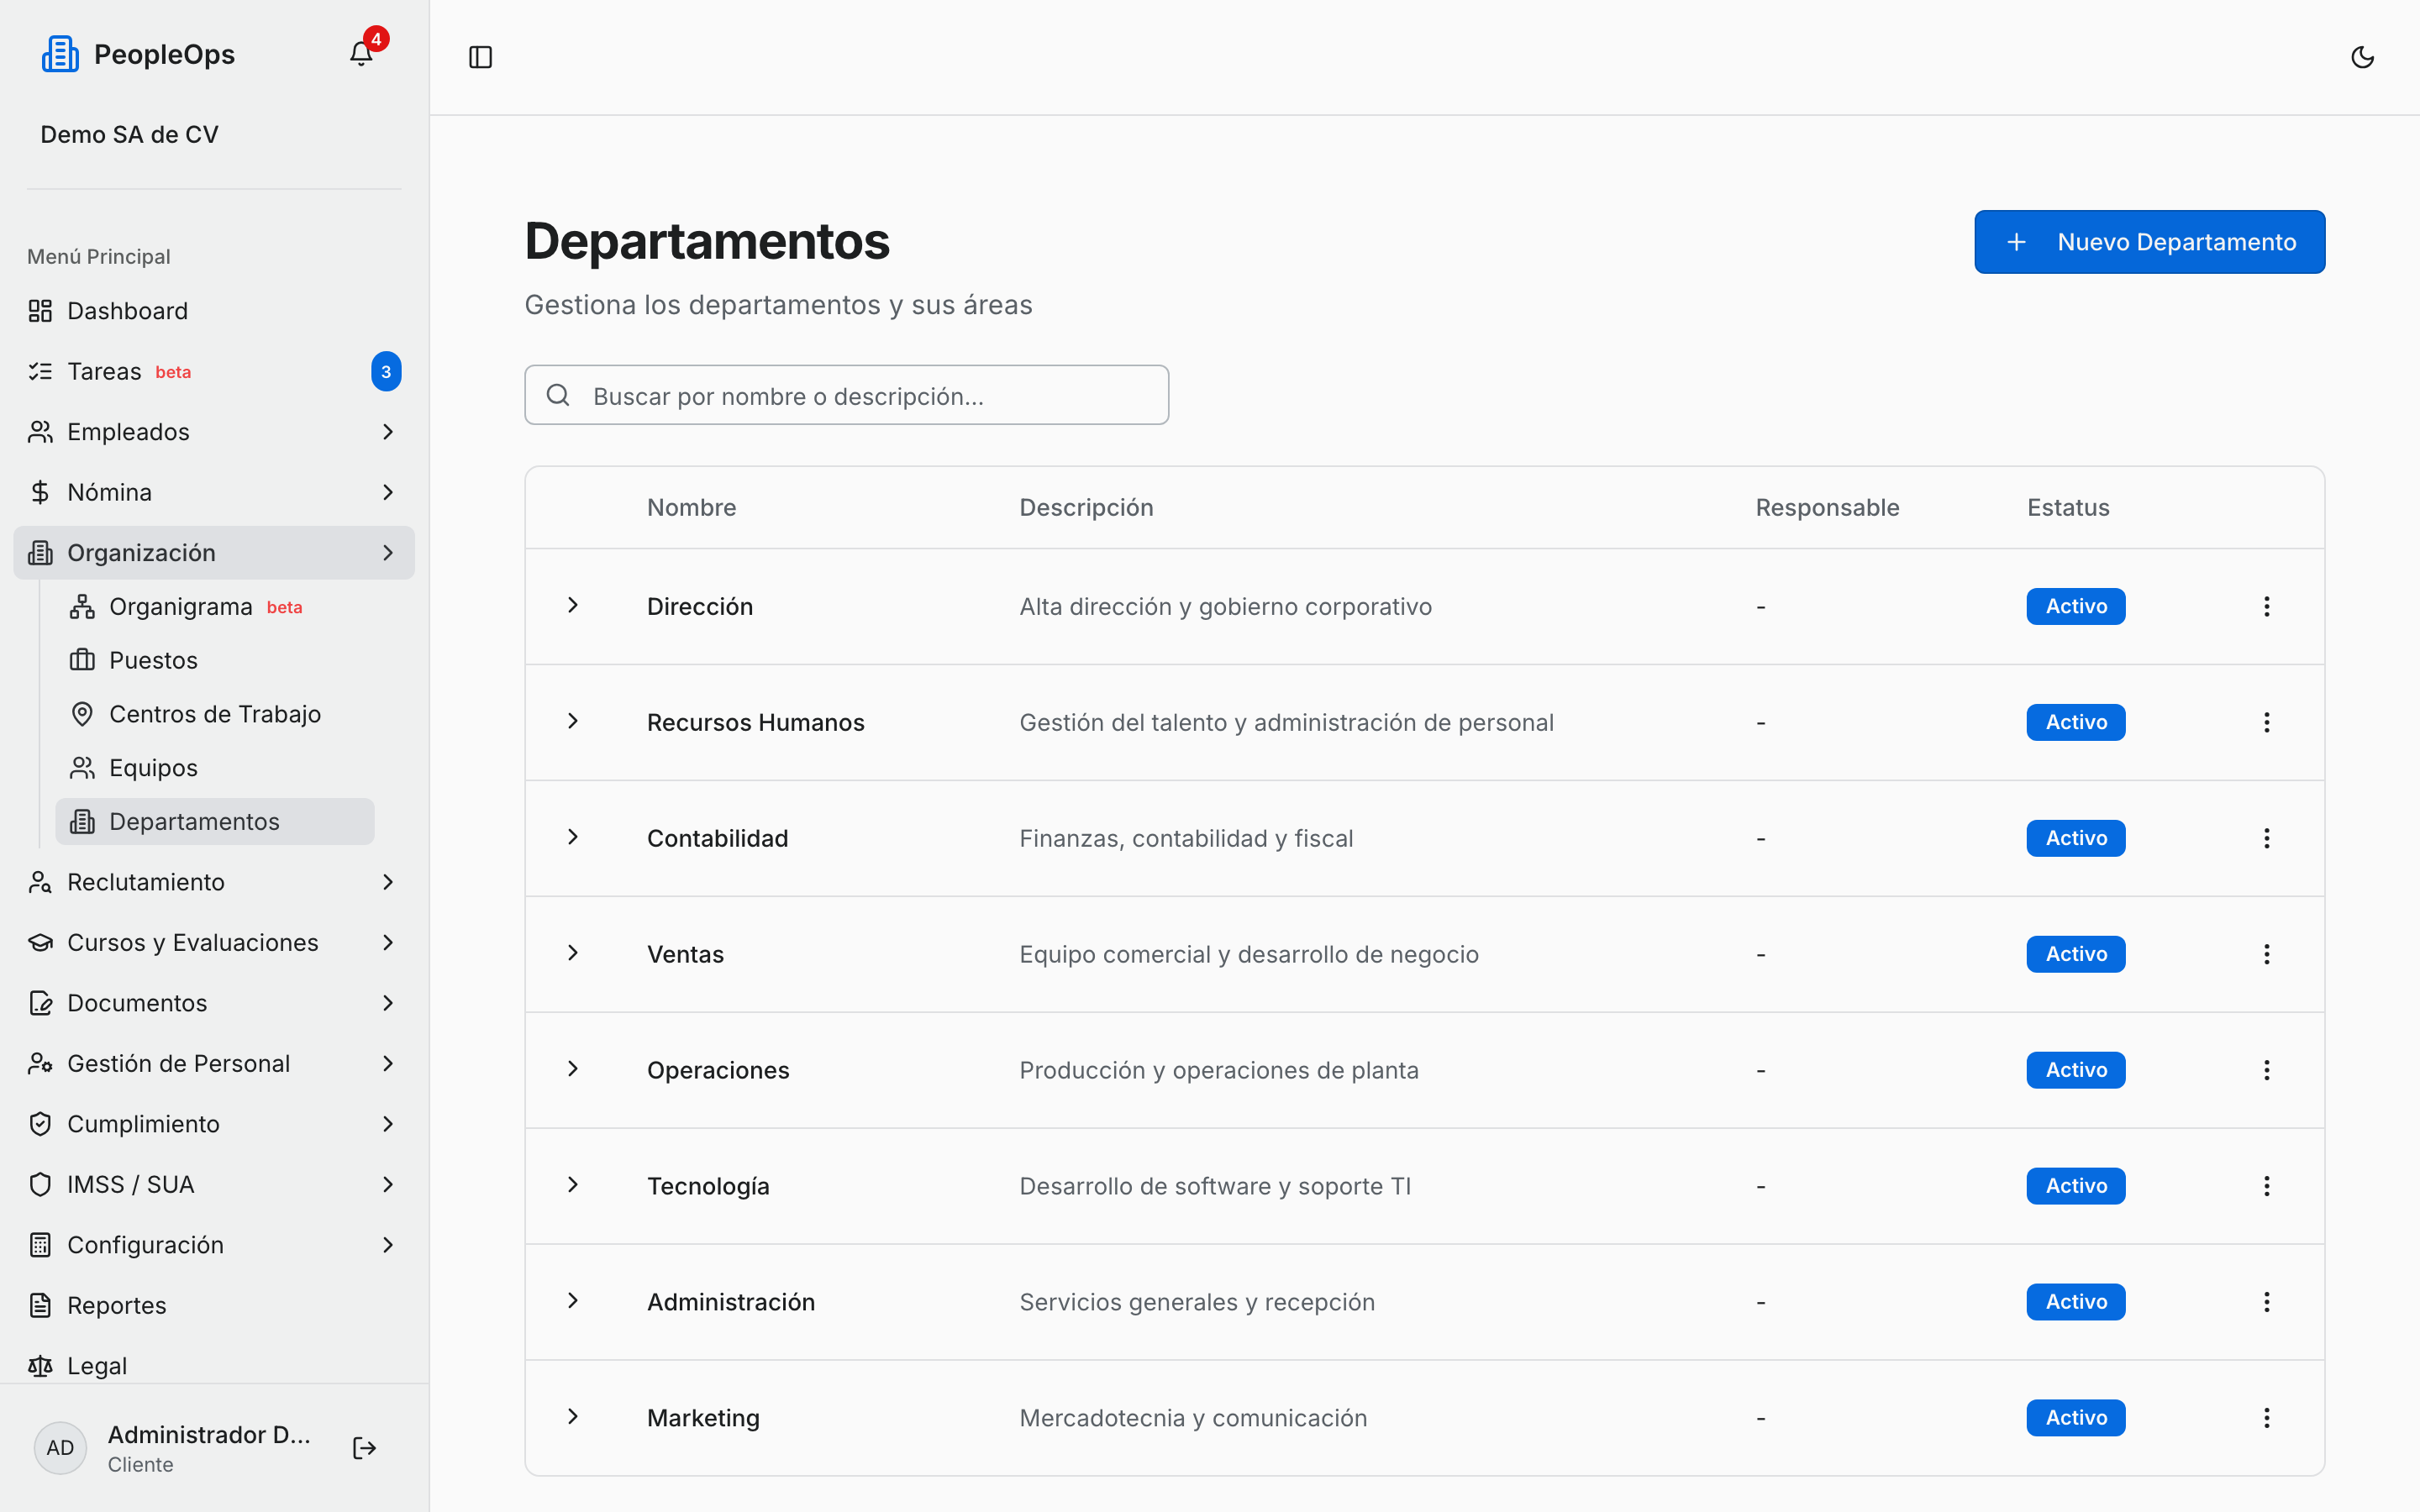This screenshot has width=2420, height=1512.
Task: Click the Cumplimiento shield icon
Action: (40, 1124)
